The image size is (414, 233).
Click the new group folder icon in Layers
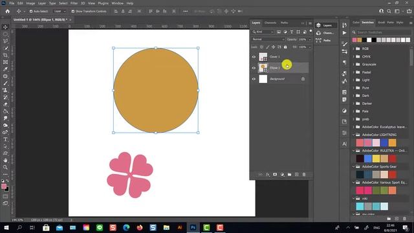[x=289, y=175]
